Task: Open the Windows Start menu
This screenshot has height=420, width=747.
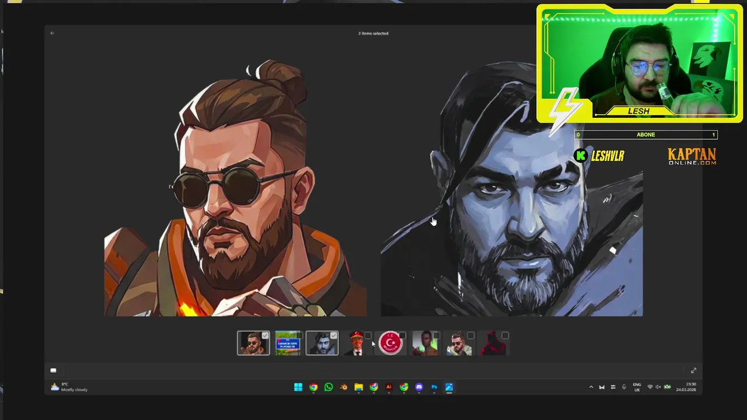Action: (x=298, y=387)
